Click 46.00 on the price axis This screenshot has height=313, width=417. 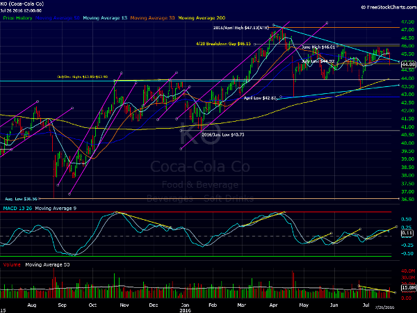pos(408,46)
